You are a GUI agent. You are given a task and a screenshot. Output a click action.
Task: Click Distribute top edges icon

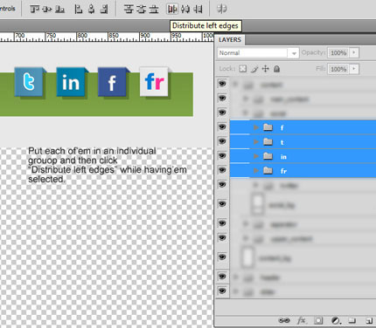tap(129, 10)
